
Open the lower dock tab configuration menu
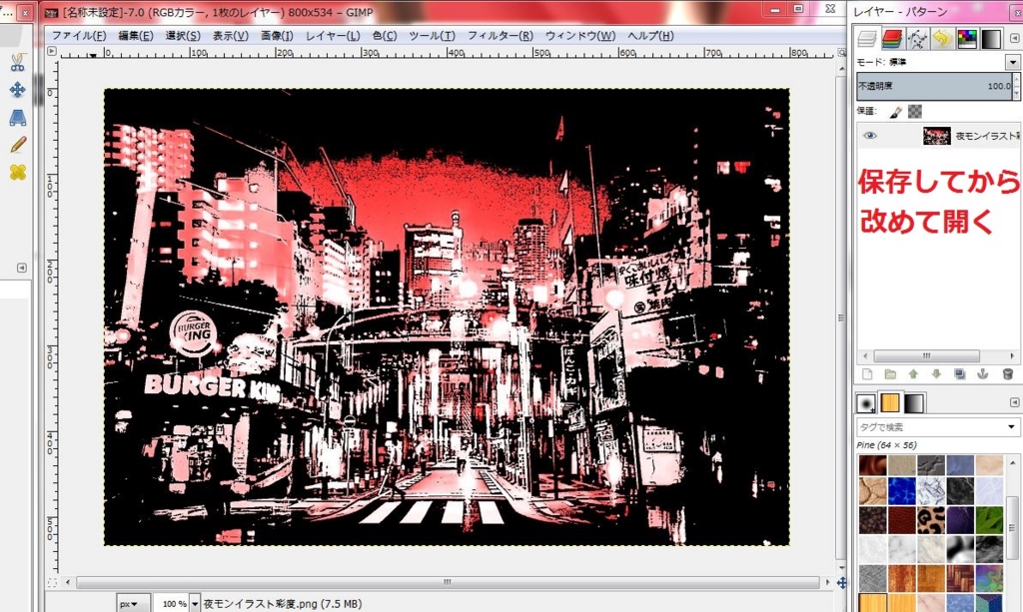coord(1015,402)
